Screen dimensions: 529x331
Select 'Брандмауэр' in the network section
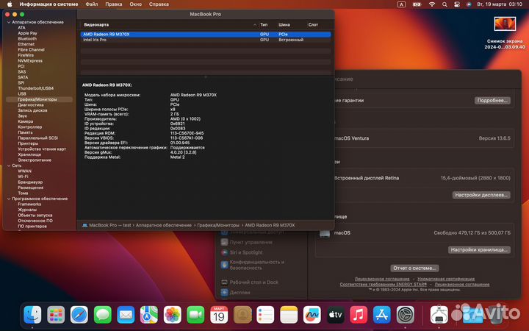tap(30, 182)
